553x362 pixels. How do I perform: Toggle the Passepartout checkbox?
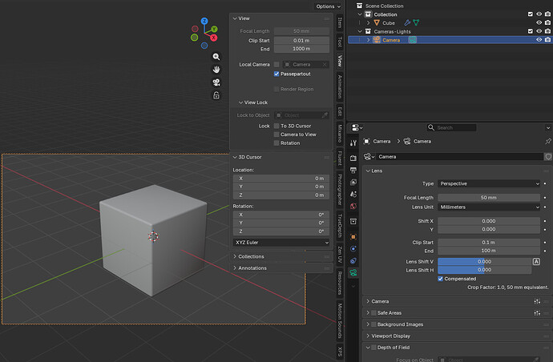[276, 74]
